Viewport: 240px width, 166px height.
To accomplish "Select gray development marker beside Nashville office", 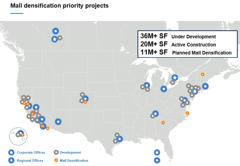I will coord(153,116).
